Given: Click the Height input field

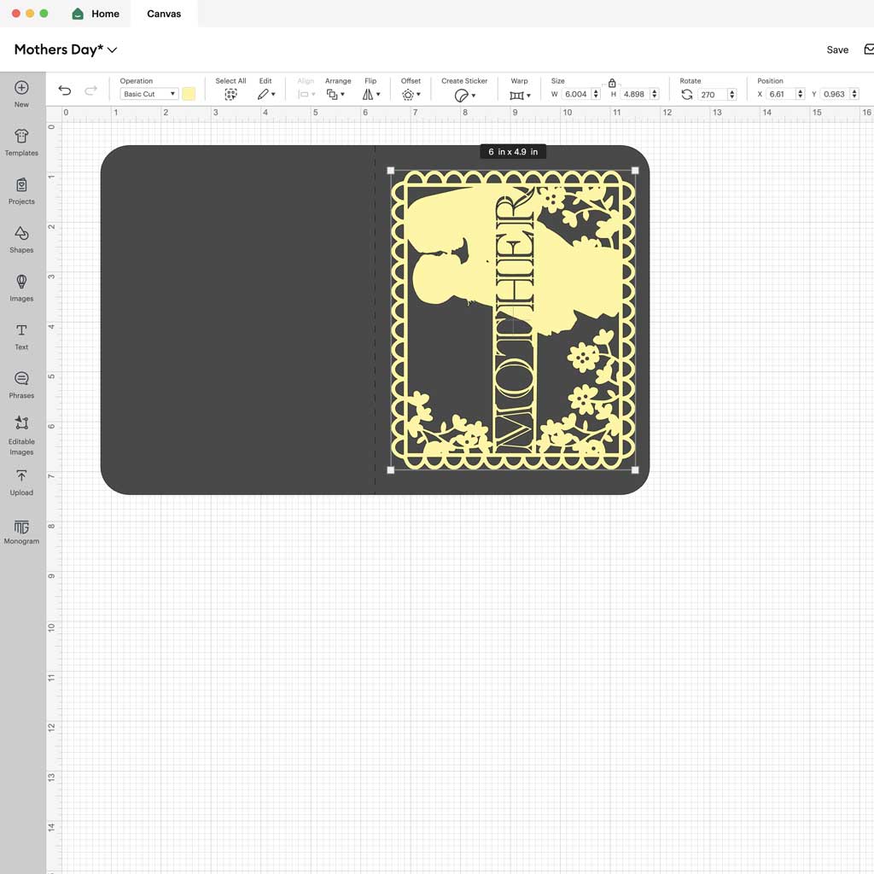Looking at the screenshot, I should tap(634, 94).
